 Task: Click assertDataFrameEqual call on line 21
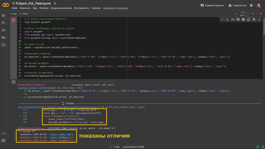(x=53, y=76)
